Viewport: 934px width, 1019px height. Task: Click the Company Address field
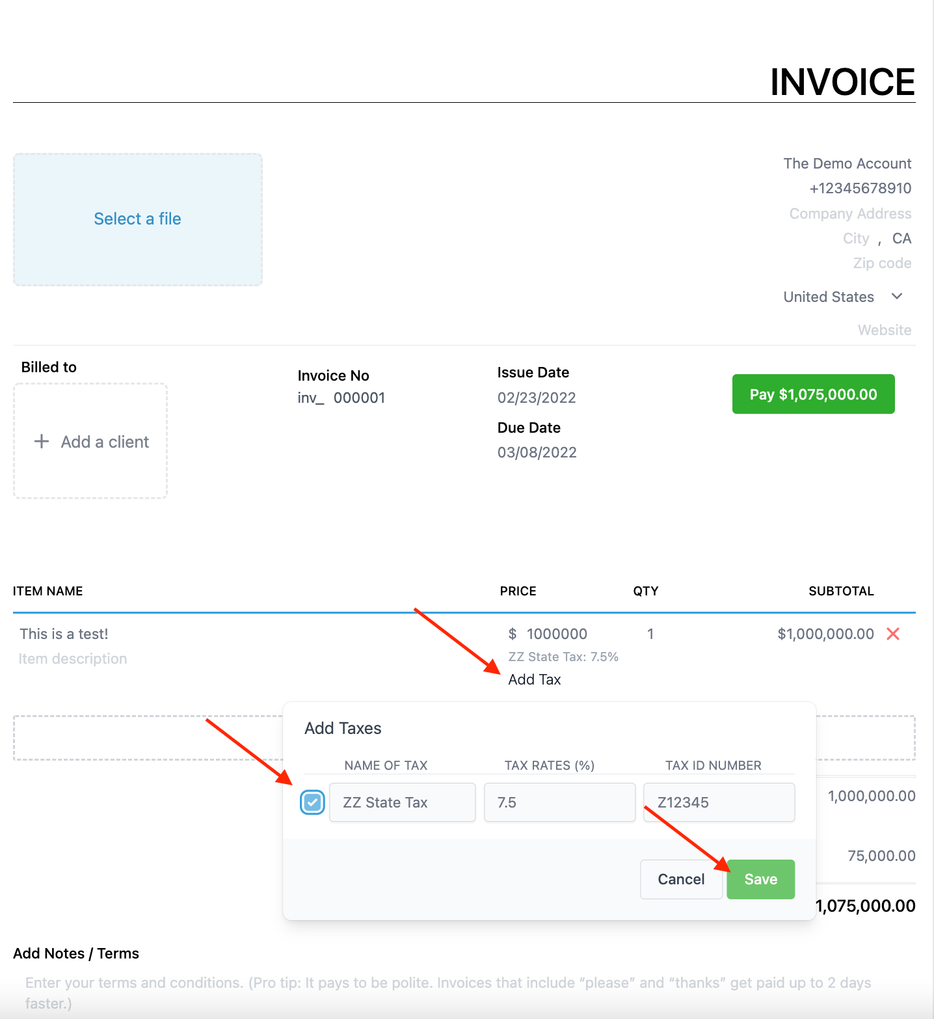coord(849,213)
